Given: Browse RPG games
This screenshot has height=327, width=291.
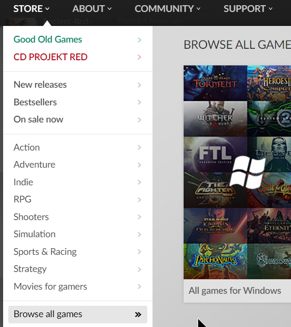Looking at the screenshot, I should (78, 199).
